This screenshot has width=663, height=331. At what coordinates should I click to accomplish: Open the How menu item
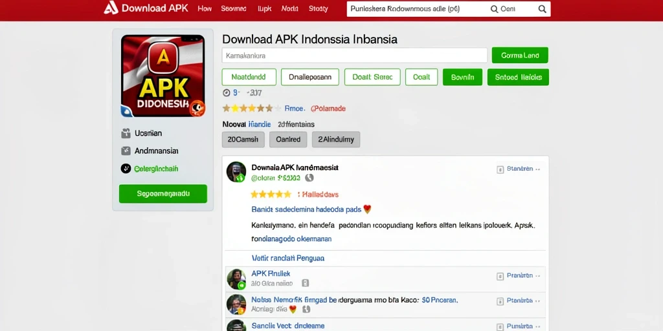(x=205, y=8)
